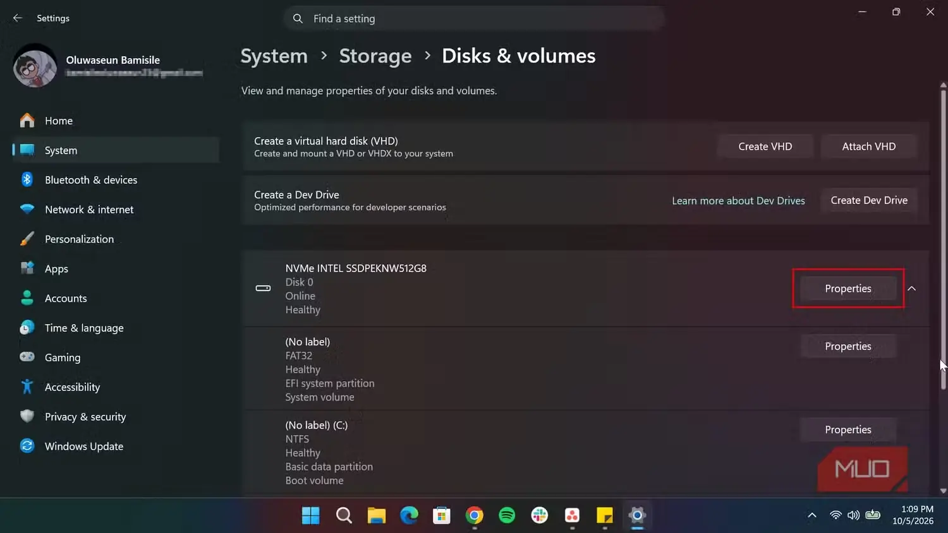Click Attach VHD button
Screen dimensions: 948x533
869,147
